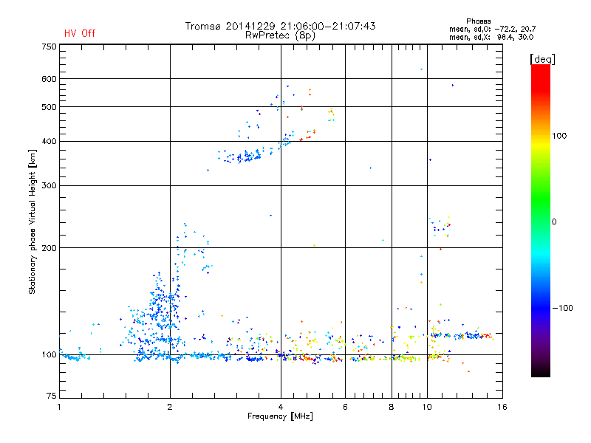Click the 4 MHz x-axis tick label

tap(281, 407)
